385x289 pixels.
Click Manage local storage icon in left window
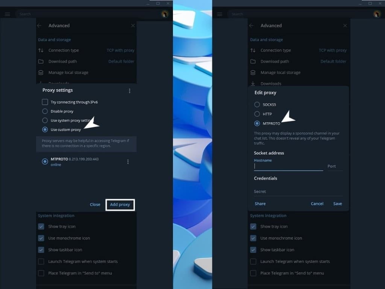tap(41, 73)
